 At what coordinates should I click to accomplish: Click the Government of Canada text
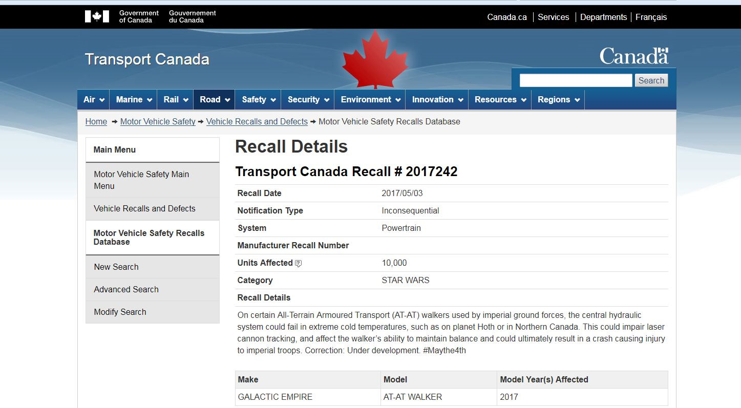tap(139, 16)
